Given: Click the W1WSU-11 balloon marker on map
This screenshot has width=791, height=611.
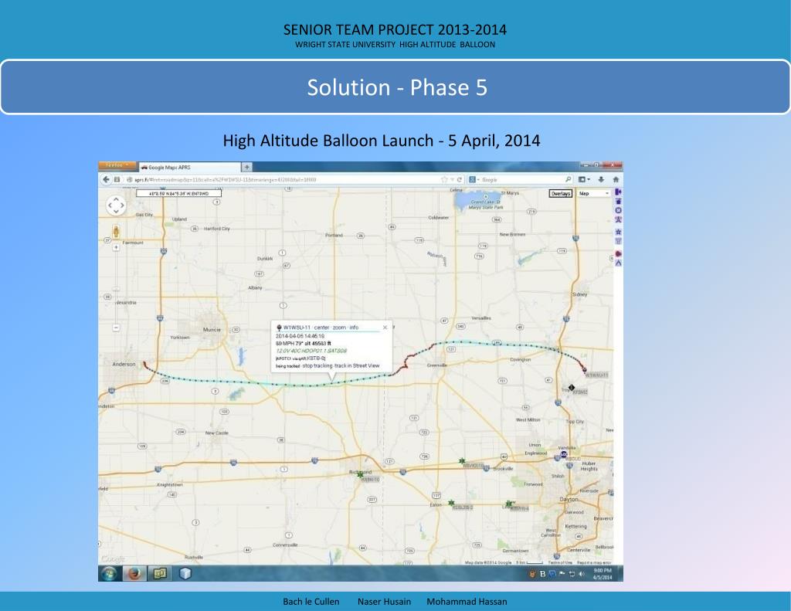Looking at the screenshot, I should pos(585,370).
